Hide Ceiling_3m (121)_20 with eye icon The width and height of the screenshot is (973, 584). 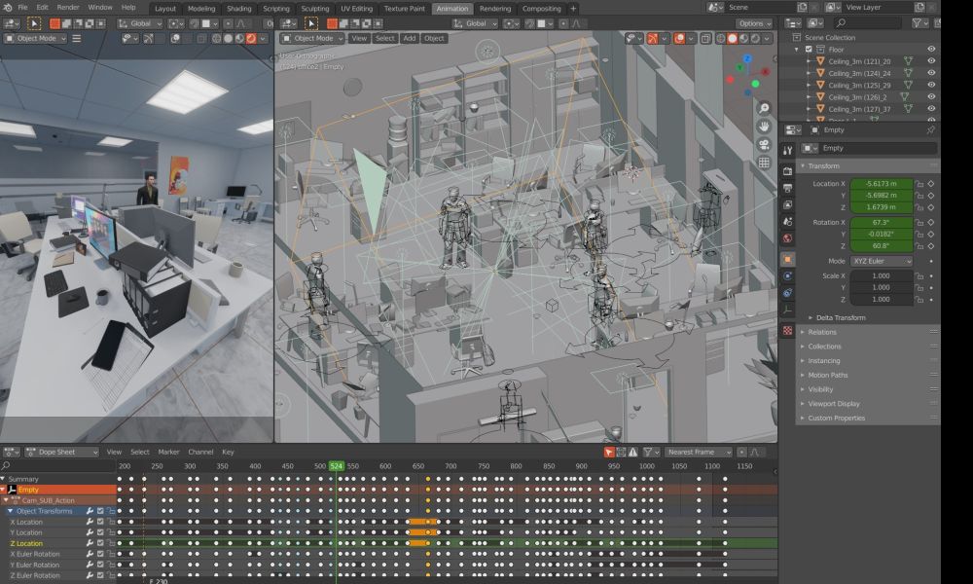click(x=931, y=60)
